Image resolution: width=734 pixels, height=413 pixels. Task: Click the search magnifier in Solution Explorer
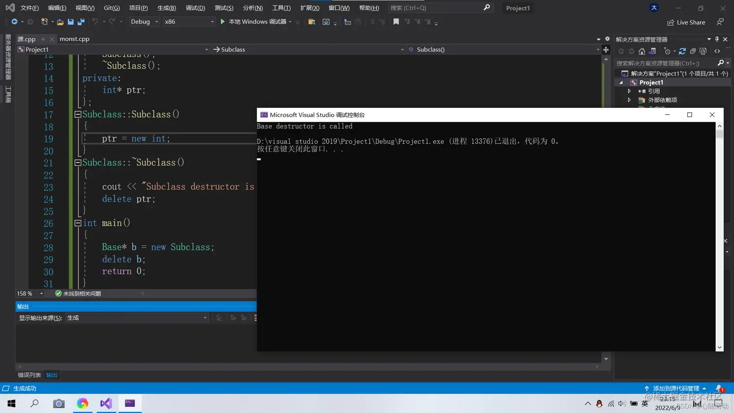tap(721, 63)
